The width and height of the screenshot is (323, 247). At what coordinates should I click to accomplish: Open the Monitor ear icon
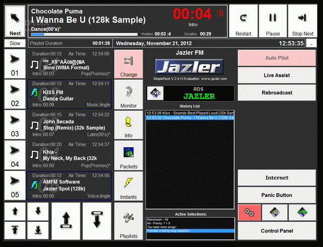(x=129, y=95)
